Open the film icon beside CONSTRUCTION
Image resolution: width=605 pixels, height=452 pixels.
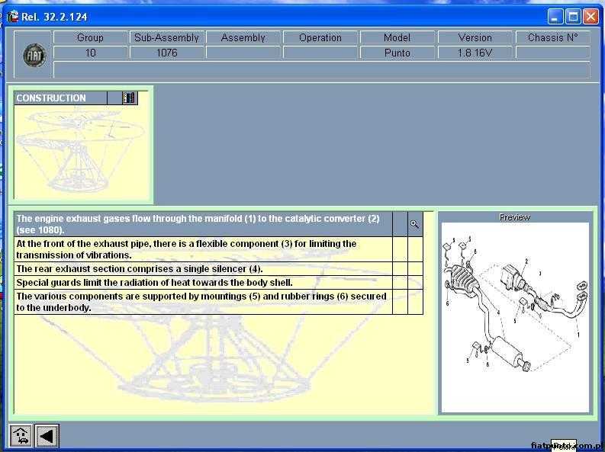click(129, 98)
